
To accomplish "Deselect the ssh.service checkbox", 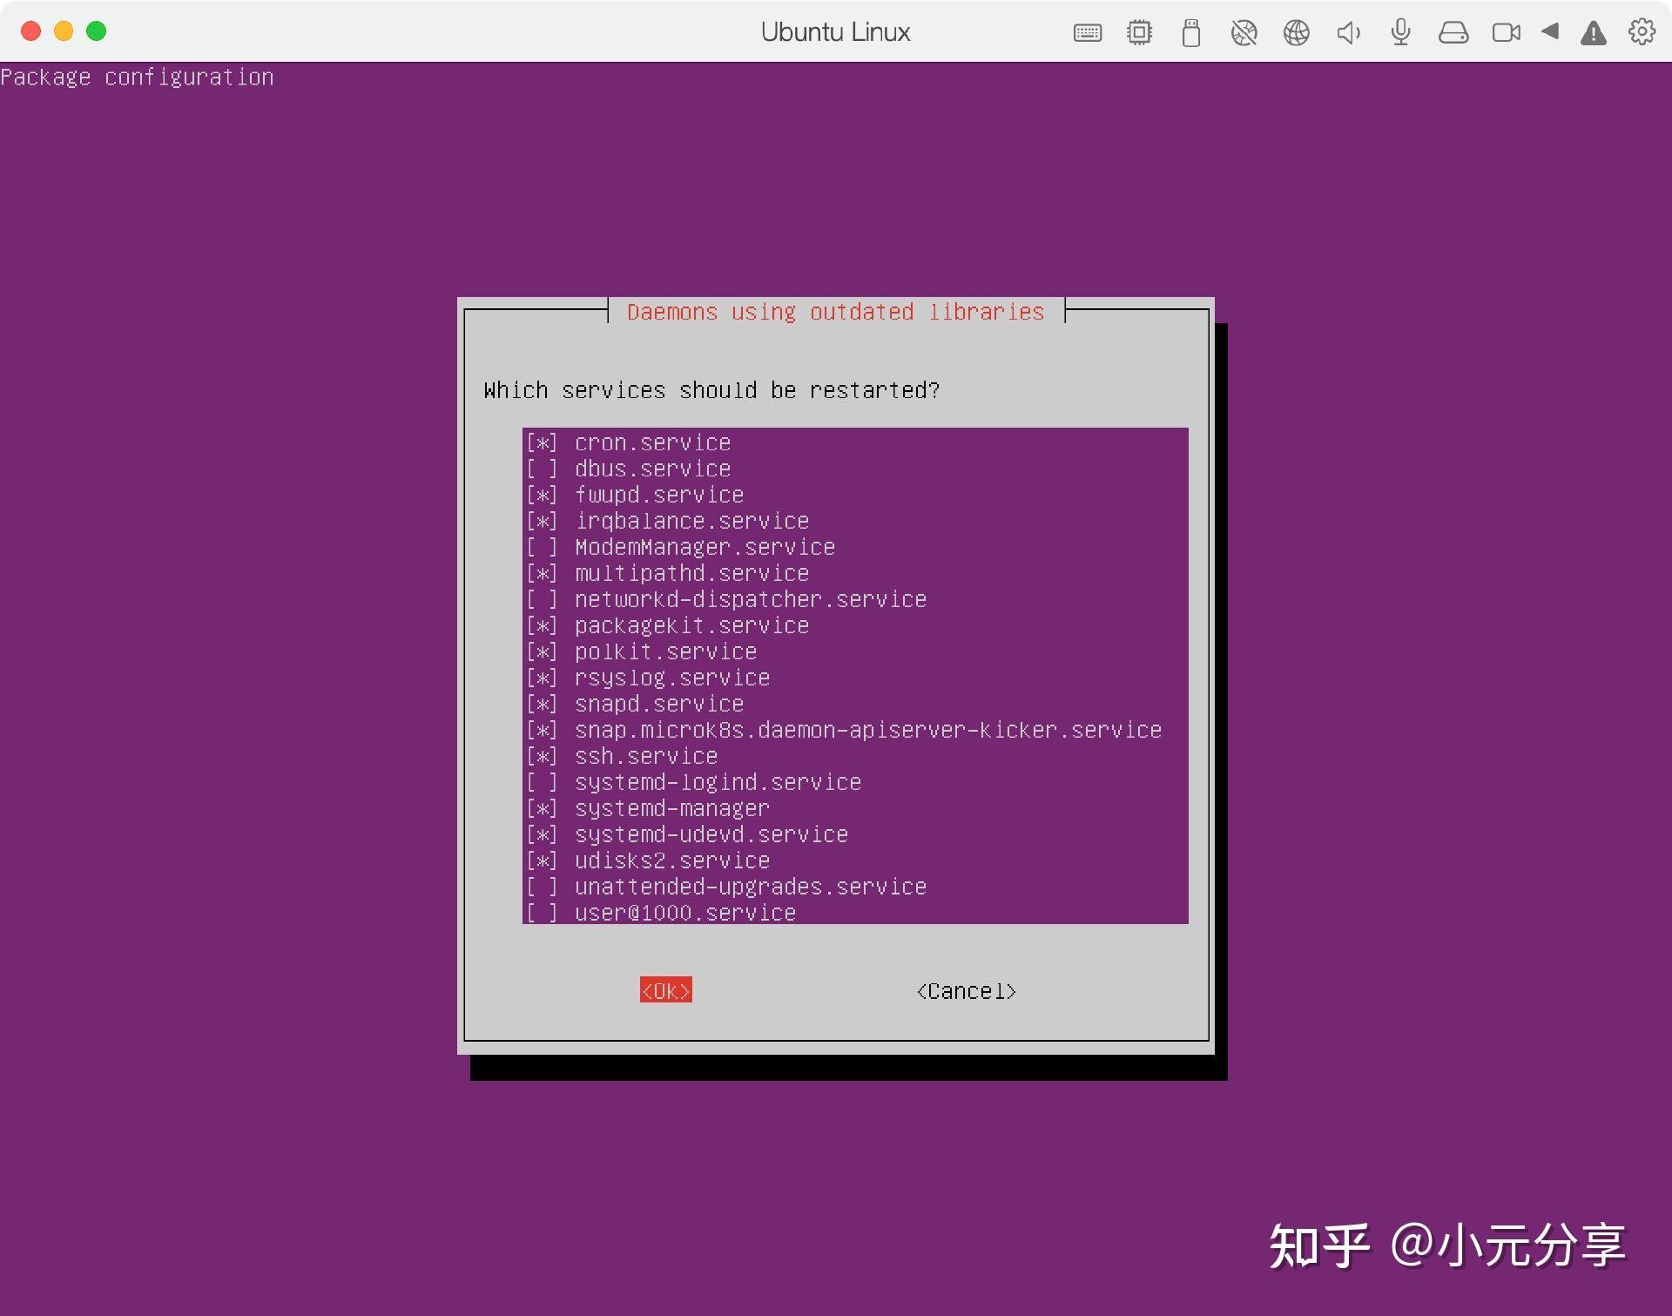I will point(542,756).
